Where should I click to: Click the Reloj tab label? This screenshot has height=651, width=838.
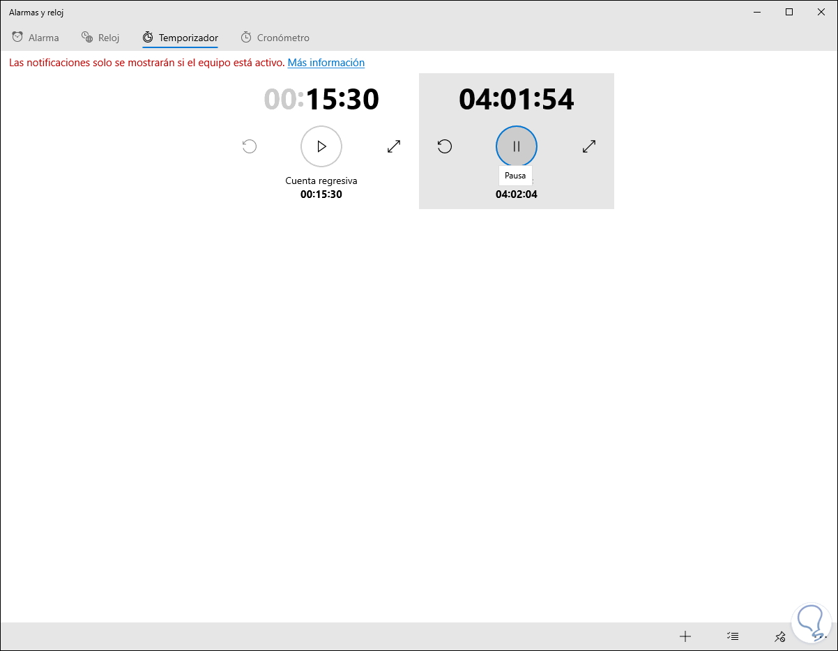(x=109, y=37)
